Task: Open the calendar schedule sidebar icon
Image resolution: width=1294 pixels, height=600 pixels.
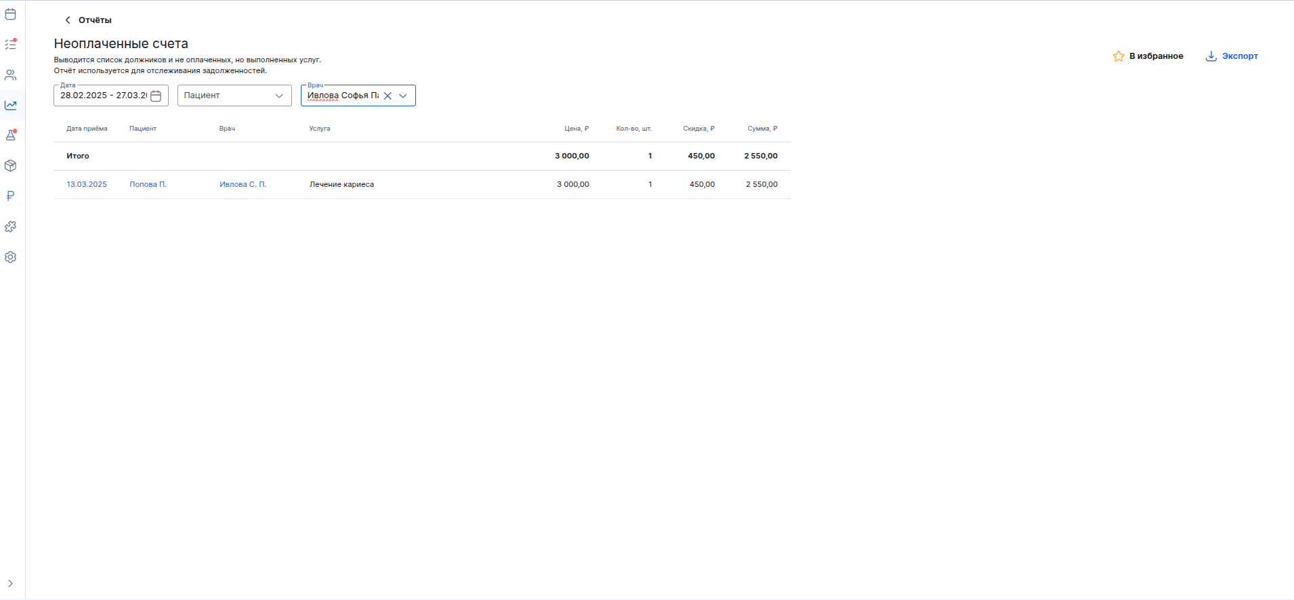Action: click(11, 14)
